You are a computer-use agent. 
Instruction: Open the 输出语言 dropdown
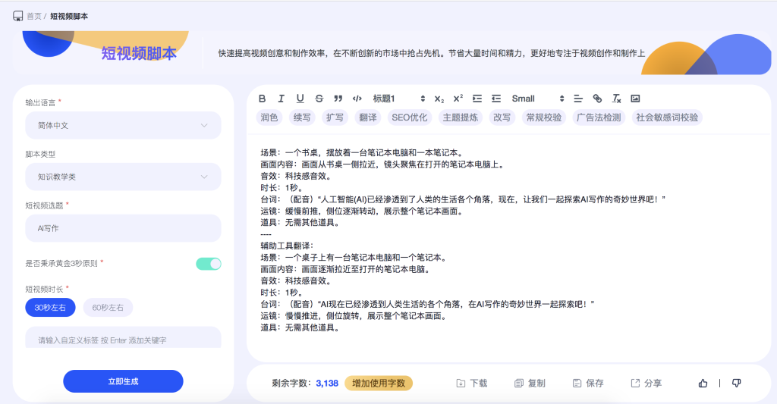[123, 125]
